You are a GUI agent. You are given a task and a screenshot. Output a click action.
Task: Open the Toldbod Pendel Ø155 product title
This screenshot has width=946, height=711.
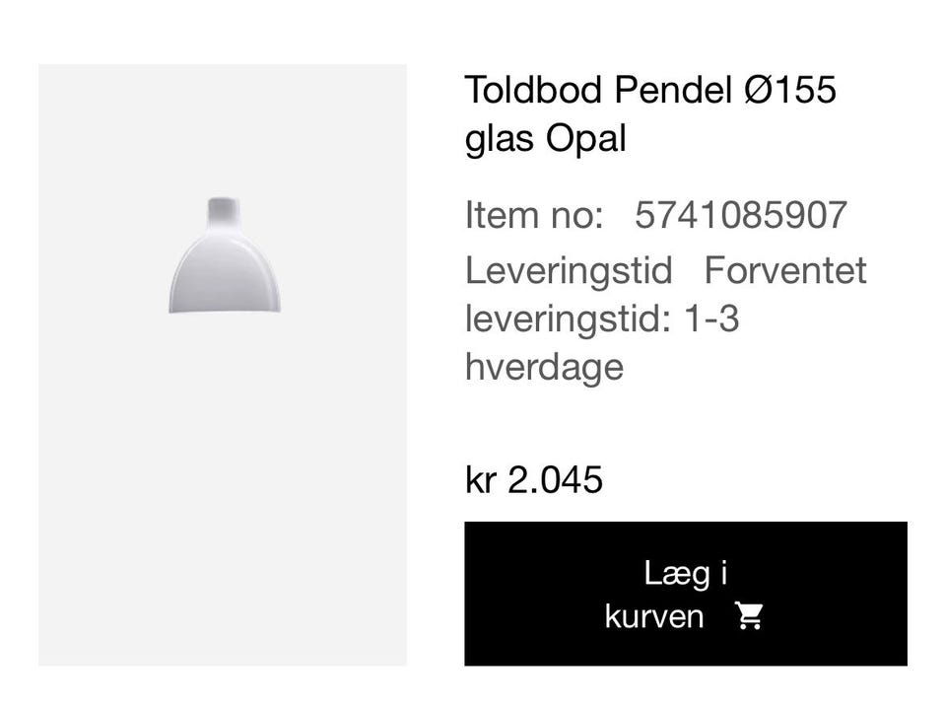tap(650, 90)
